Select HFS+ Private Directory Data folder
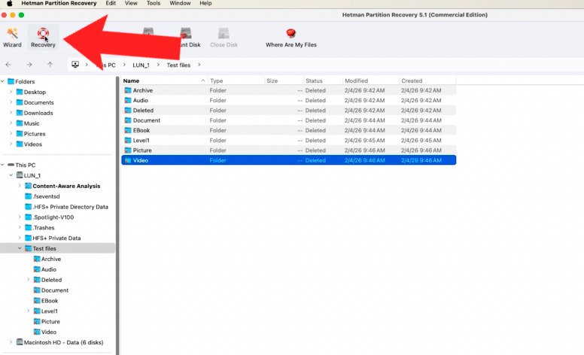The width and height of the screenshot is (584, 355). tap(66, 207)
